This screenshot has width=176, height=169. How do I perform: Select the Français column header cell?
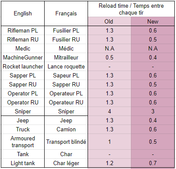pyautogui.click(x=66, y=14)
